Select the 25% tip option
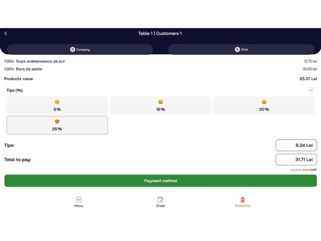Viewport: 321px width, 241px height. (x=57, y=125)
